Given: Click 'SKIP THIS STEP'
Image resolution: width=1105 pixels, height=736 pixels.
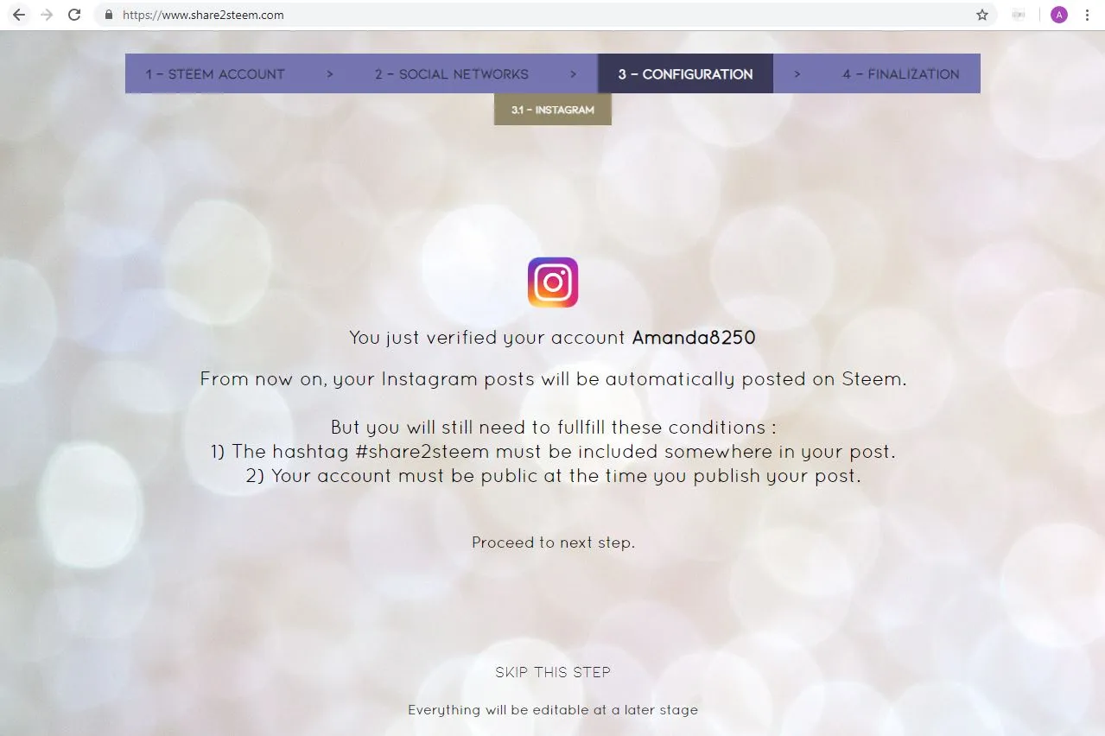Looking at the screenshot, I should pyautogui.click(x=553, y=672).
